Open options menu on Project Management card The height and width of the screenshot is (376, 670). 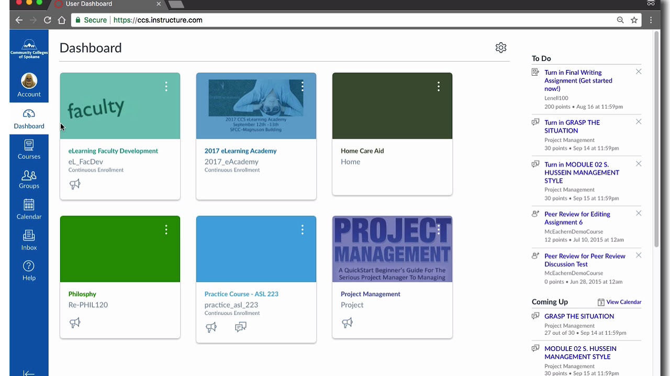coord(438,229)
